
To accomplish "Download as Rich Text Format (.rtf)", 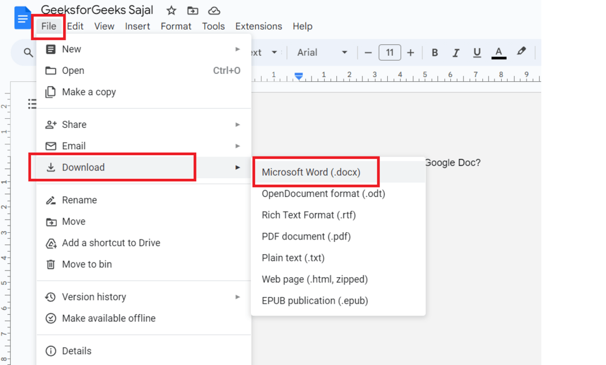I will [338, 215].
